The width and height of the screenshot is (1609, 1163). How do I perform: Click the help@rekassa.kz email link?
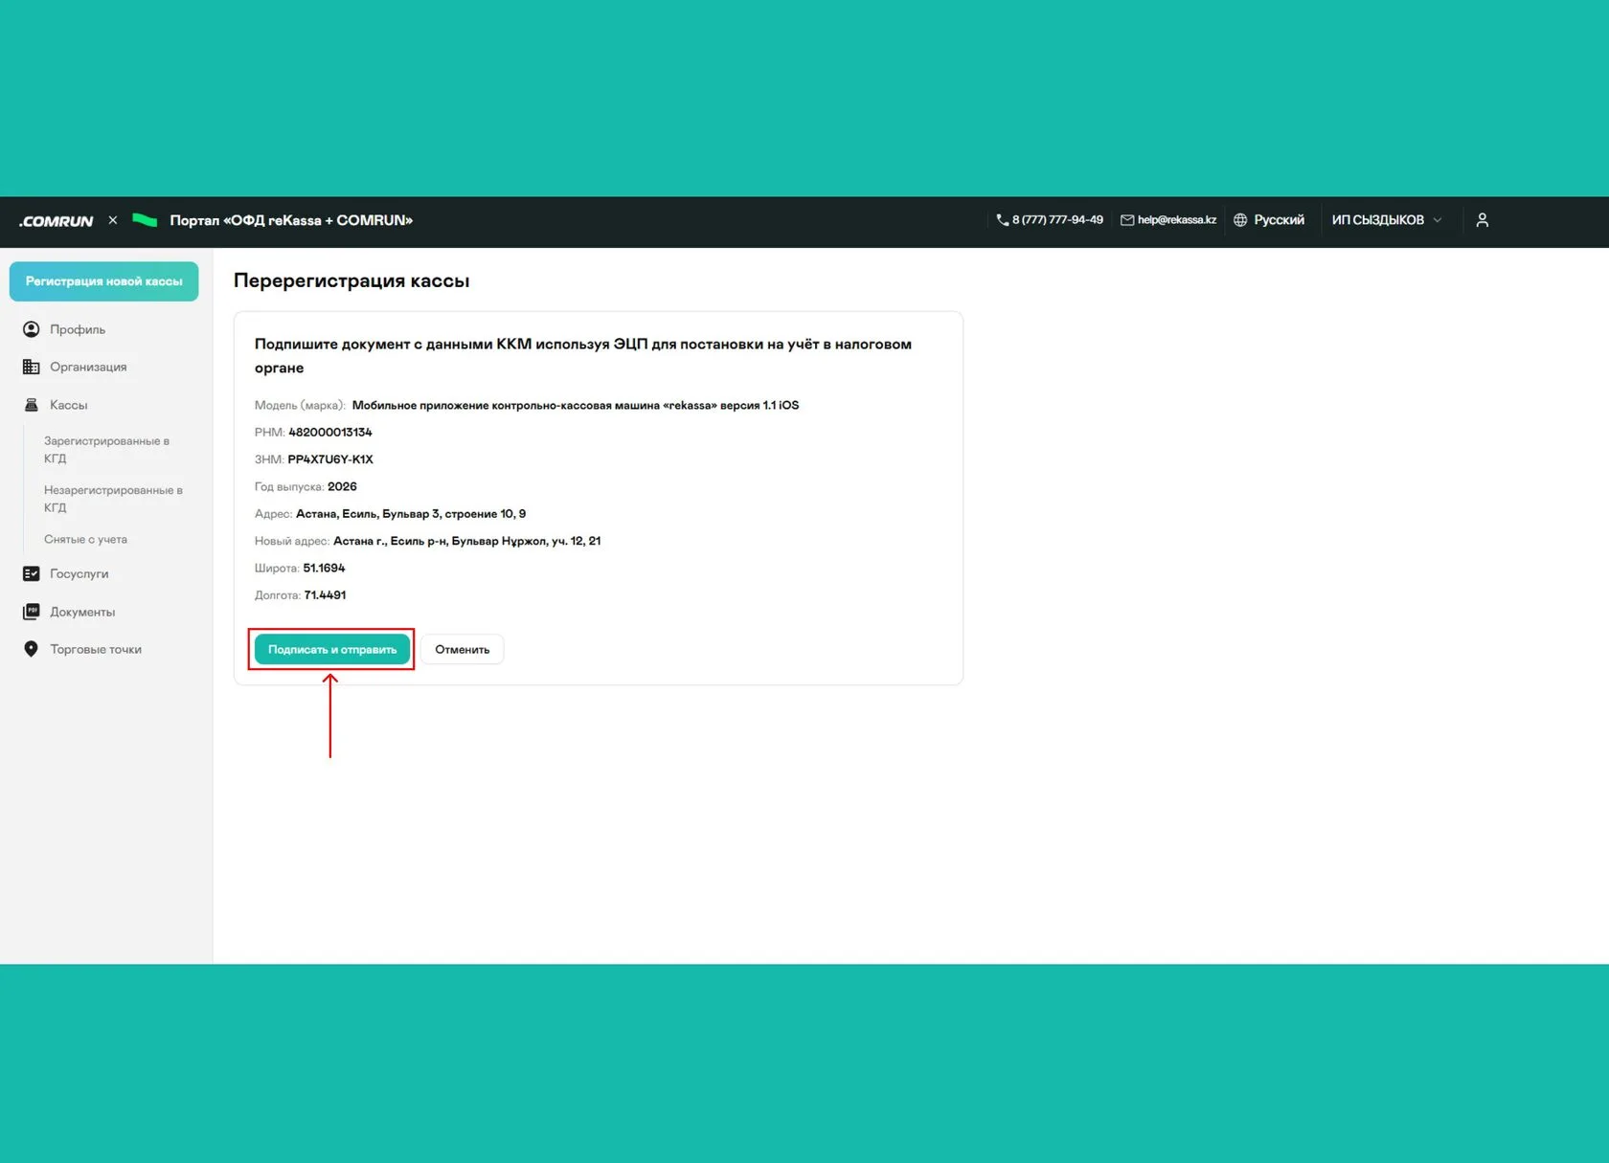pos(1177,220)
